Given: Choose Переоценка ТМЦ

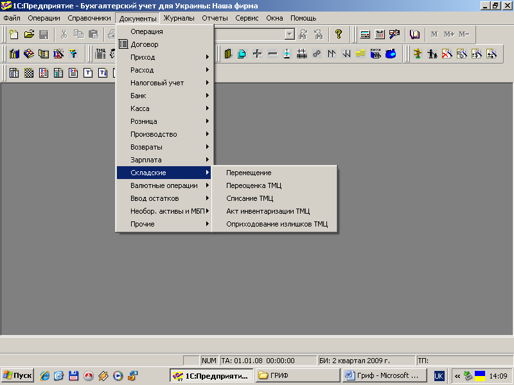Looking at the screenshot, I should click(x=274, y=185).
